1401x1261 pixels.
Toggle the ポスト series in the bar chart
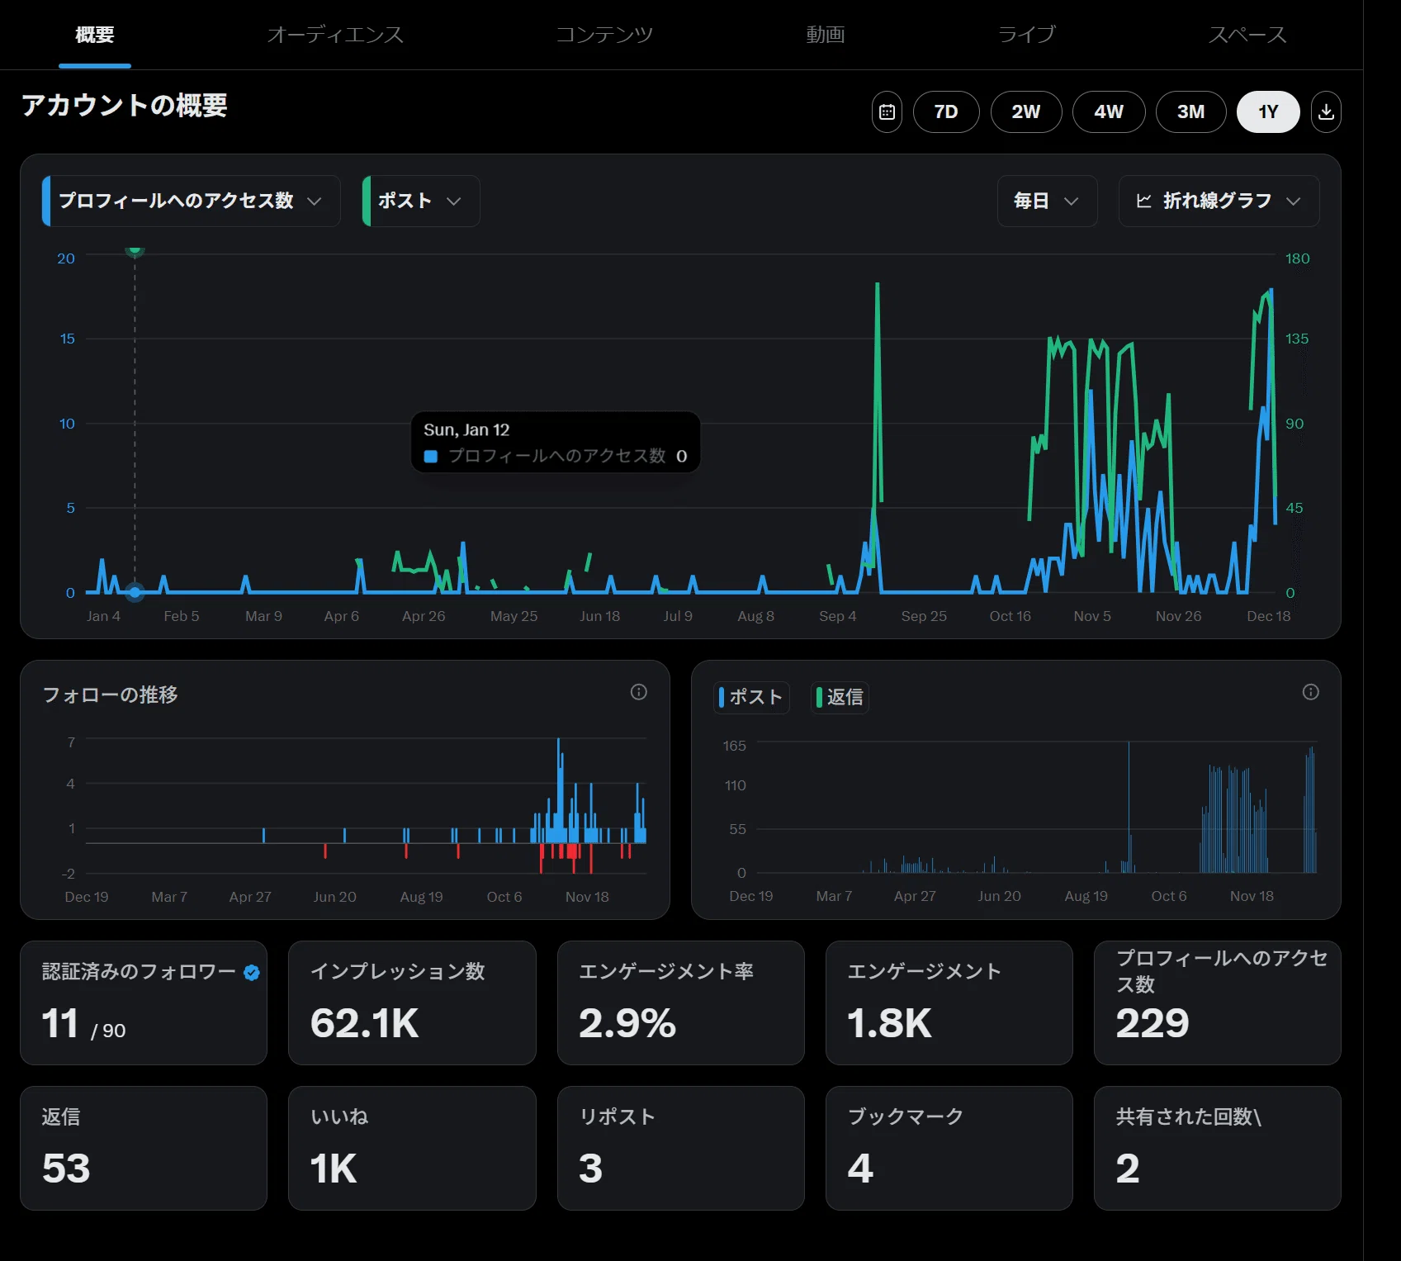click(x=751, y=697)
